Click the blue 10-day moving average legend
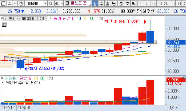 pos(79,19)
